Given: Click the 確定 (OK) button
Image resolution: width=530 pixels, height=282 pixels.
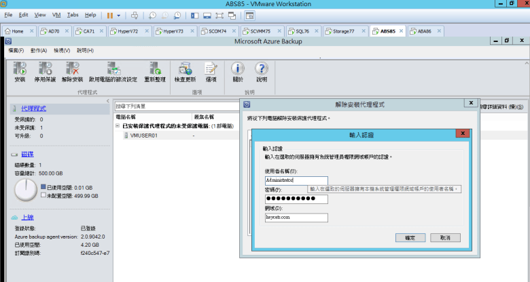Looking at the screenshot, I should tap(409, 238).
